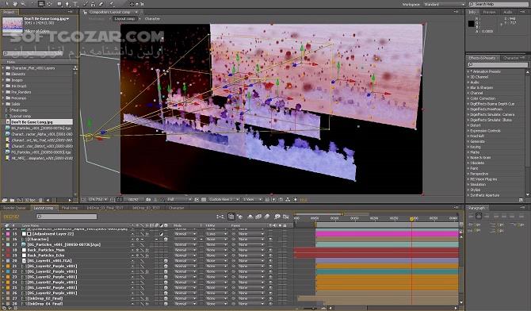Open the Graph Editor icon in timeline
This screenshot has width=531, height=311.
pos(286,217)
